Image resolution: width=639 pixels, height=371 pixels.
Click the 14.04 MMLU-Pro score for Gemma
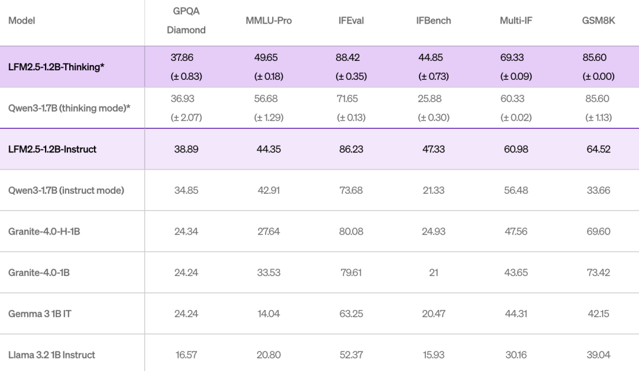pyautogui.click(x=269, y=314)
